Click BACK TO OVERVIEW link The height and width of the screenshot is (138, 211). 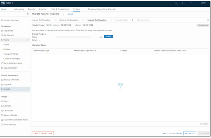coord(172,134)
